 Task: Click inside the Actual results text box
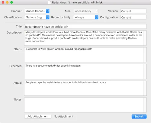(84, 88)
